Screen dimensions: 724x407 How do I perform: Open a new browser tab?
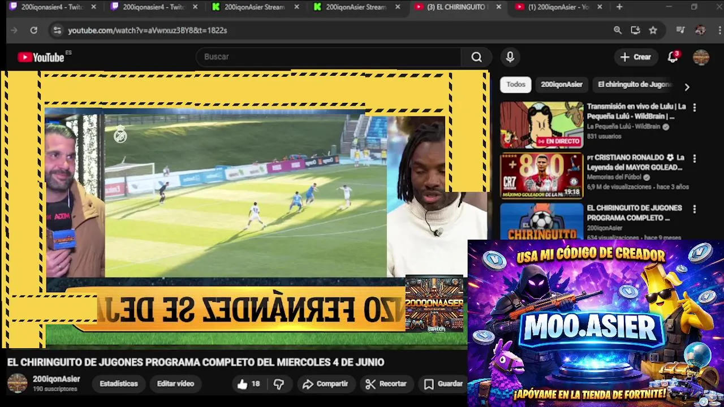coord(619,7)
